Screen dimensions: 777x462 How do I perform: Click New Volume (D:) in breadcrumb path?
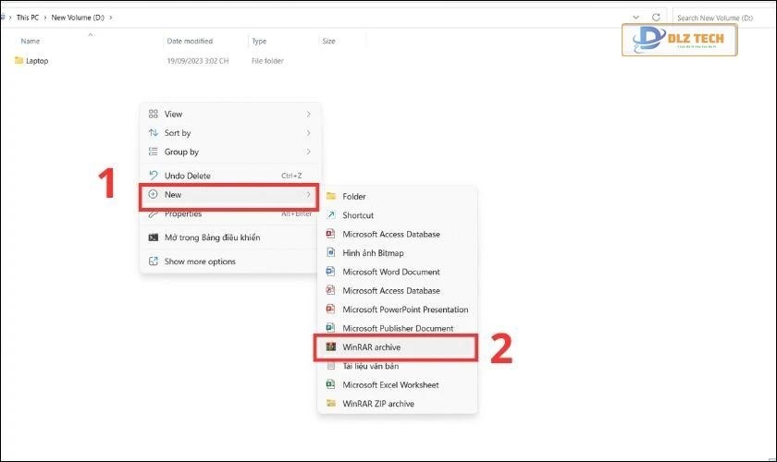[x=80, y=18]
